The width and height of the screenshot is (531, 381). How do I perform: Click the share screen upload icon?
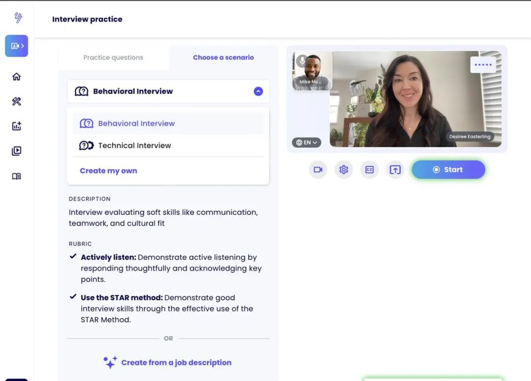tap(395, 170)
